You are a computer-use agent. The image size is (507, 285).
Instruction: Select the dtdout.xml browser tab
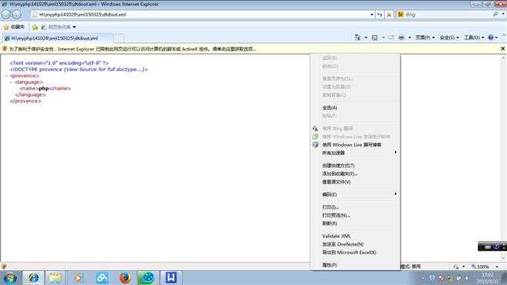point(57,38)
